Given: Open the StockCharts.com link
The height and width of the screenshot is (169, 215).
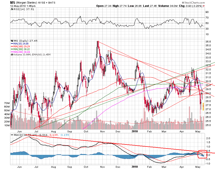Looking at the screenshot, I should coord(195,3).
